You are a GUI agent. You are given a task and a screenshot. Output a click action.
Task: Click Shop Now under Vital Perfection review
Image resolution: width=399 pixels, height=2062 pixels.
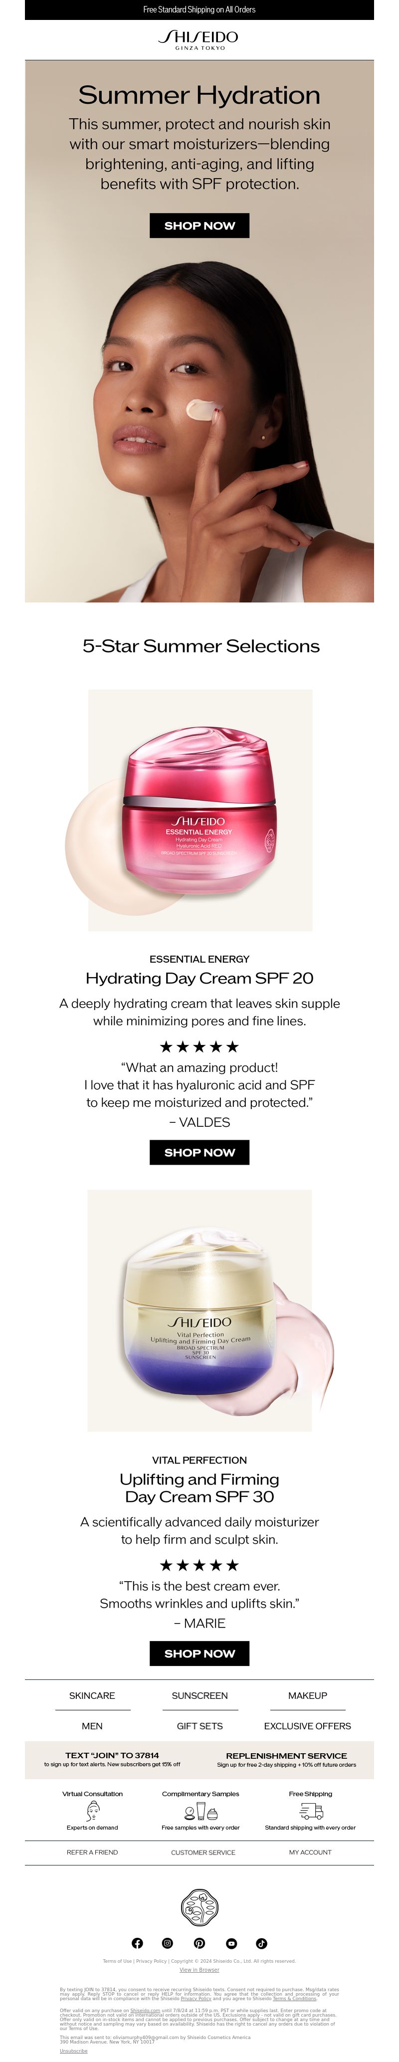pyautogui.click(x=199, y=1653)
